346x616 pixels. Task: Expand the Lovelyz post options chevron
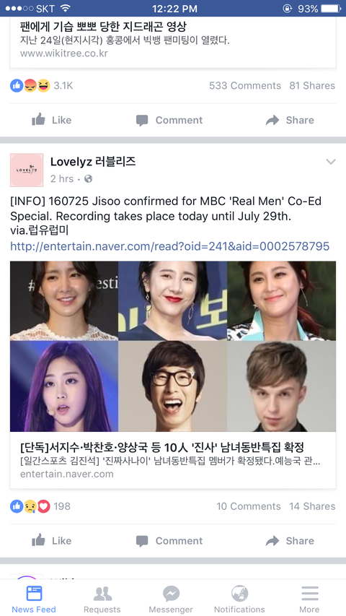(x=331, y=162)
